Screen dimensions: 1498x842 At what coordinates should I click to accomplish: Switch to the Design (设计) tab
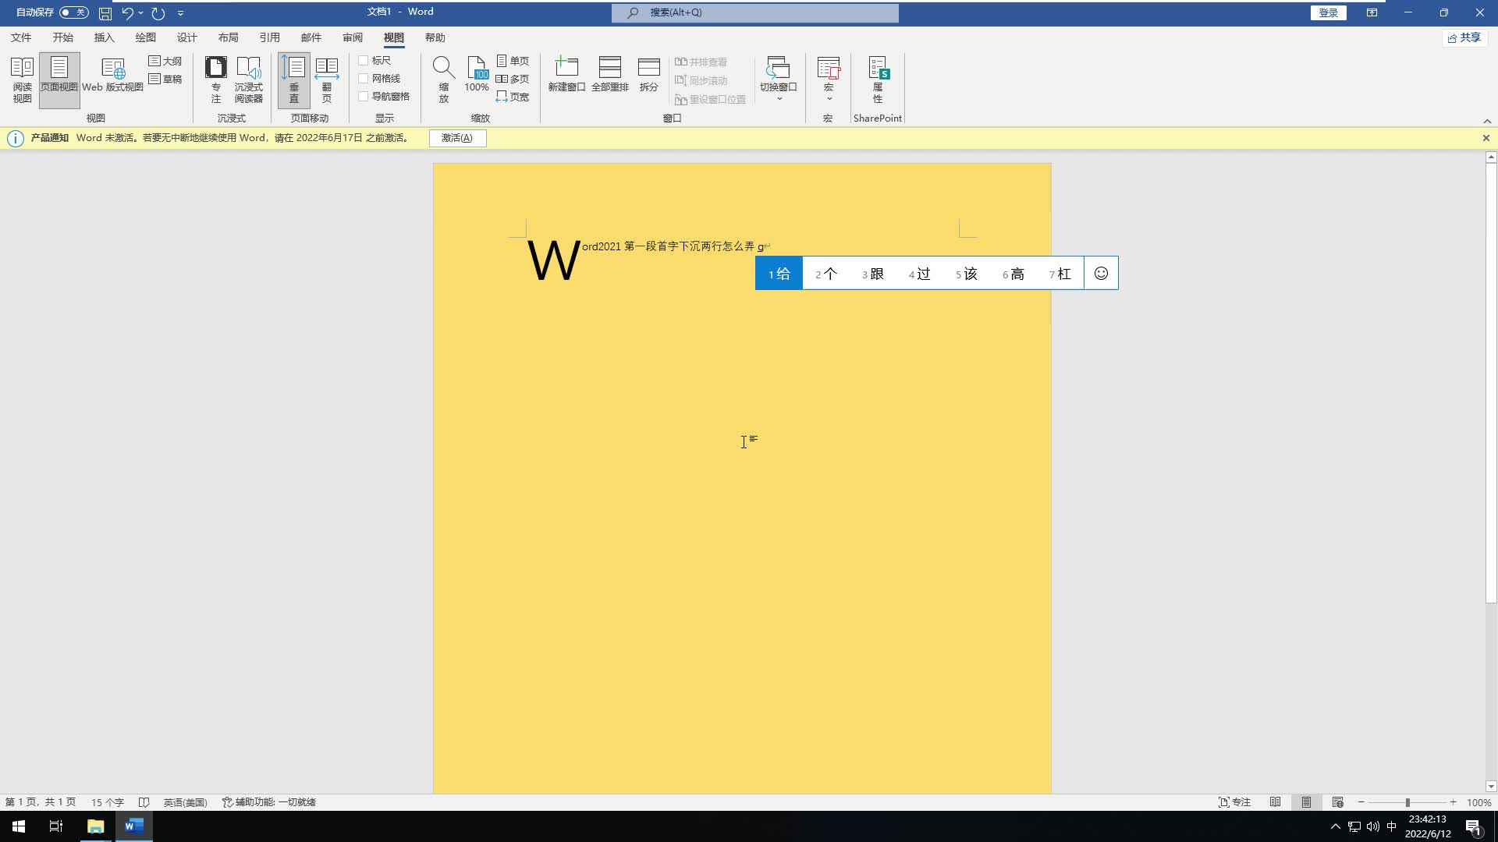point(186,37)
